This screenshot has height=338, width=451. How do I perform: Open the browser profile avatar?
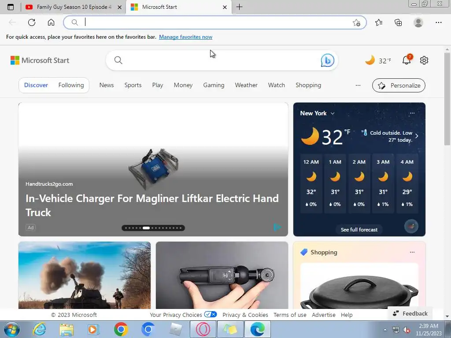(x=418, y=22)
